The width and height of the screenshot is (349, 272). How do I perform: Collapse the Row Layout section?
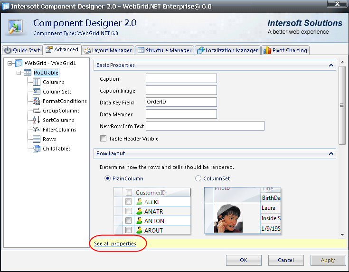331,154
